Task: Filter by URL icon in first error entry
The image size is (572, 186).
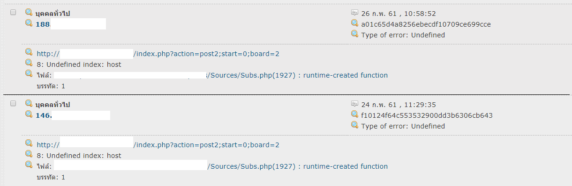Action: (29, 52)
